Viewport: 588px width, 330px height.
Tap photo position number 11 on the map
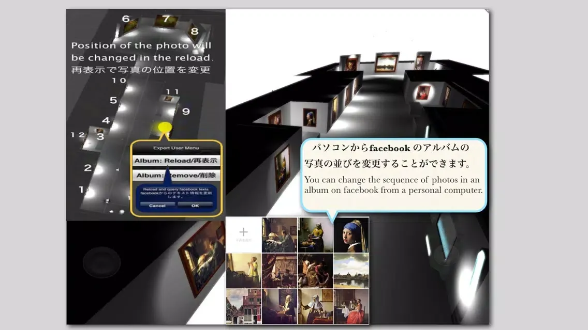tap(172, 92)
